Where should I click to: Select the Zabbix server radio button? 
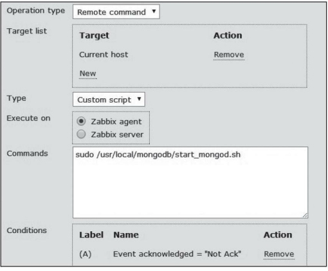(81, 134)
